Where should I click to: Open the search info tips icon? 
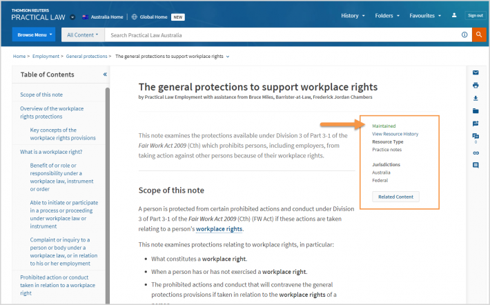click(x=464, y=35)
